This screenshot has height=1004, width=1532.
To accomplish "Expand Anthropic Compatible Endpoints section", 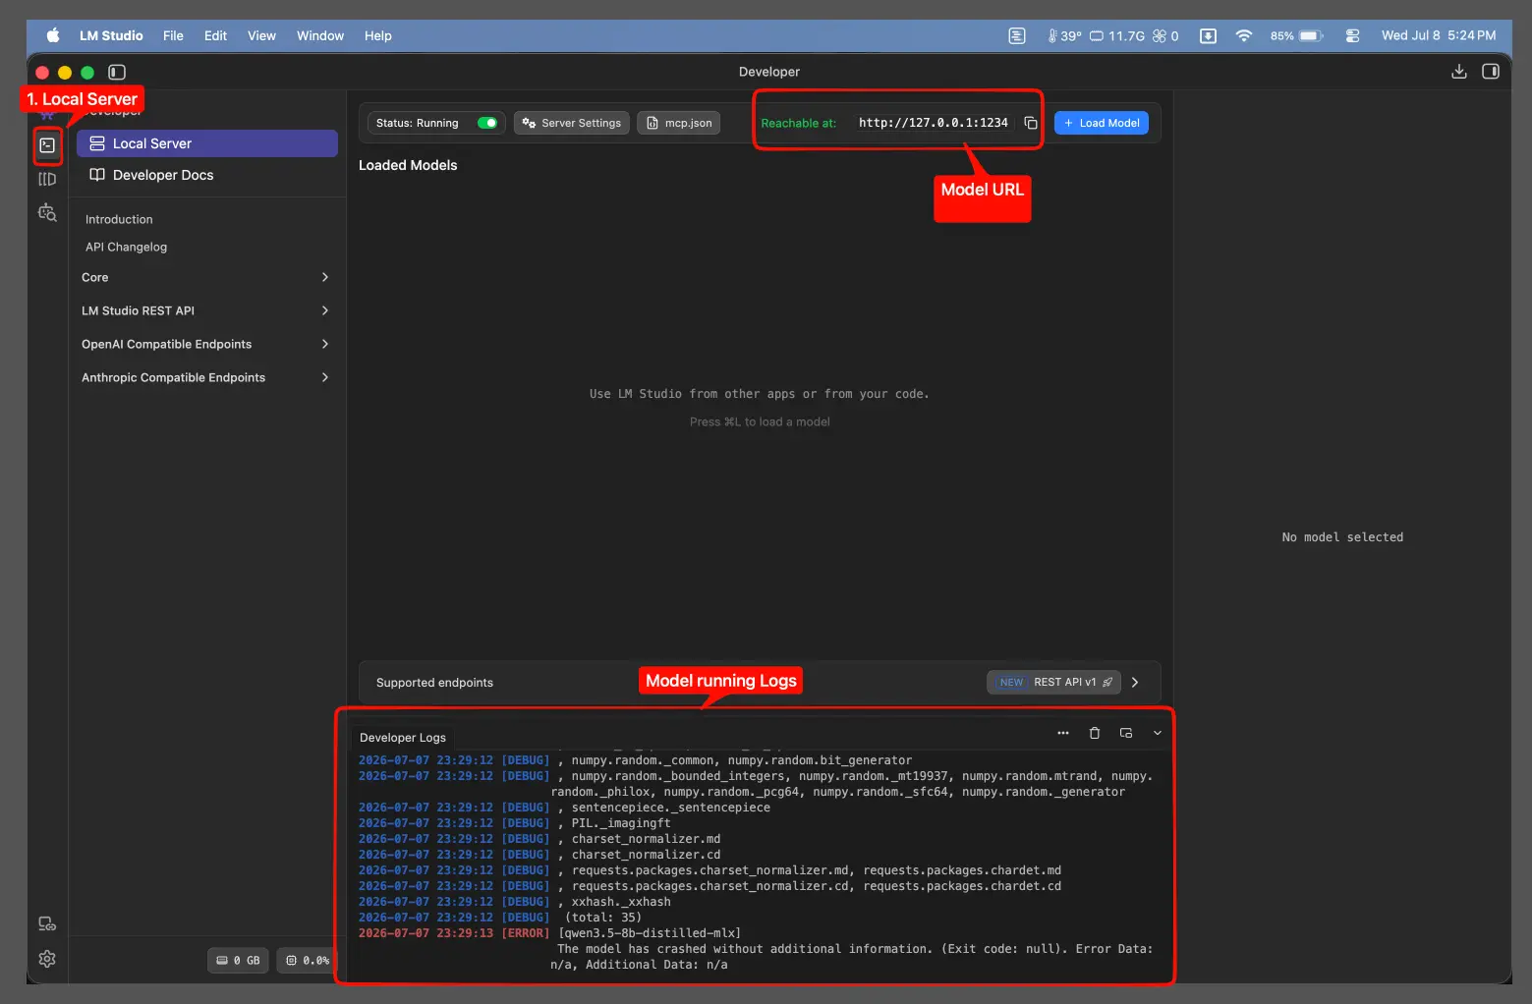I will pos(207,377).
